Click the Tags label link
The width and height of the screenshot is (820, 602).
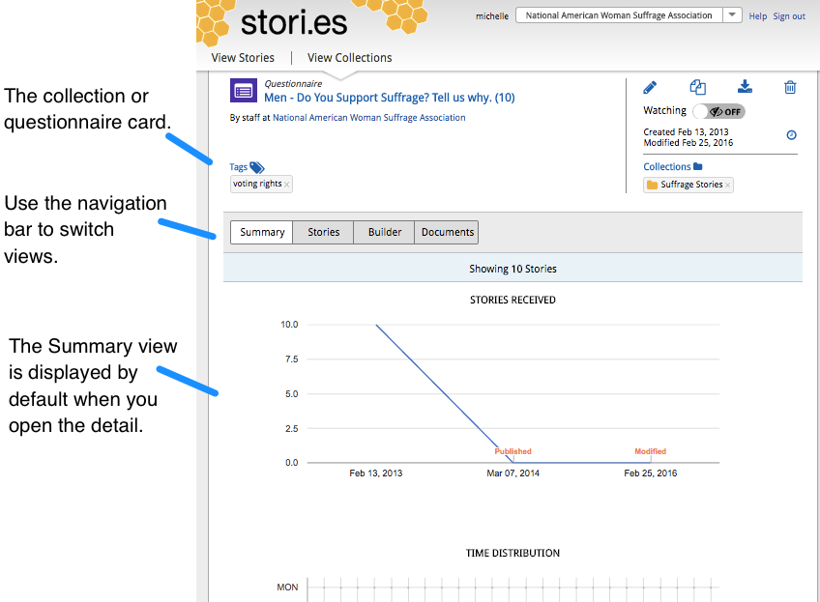238,167
